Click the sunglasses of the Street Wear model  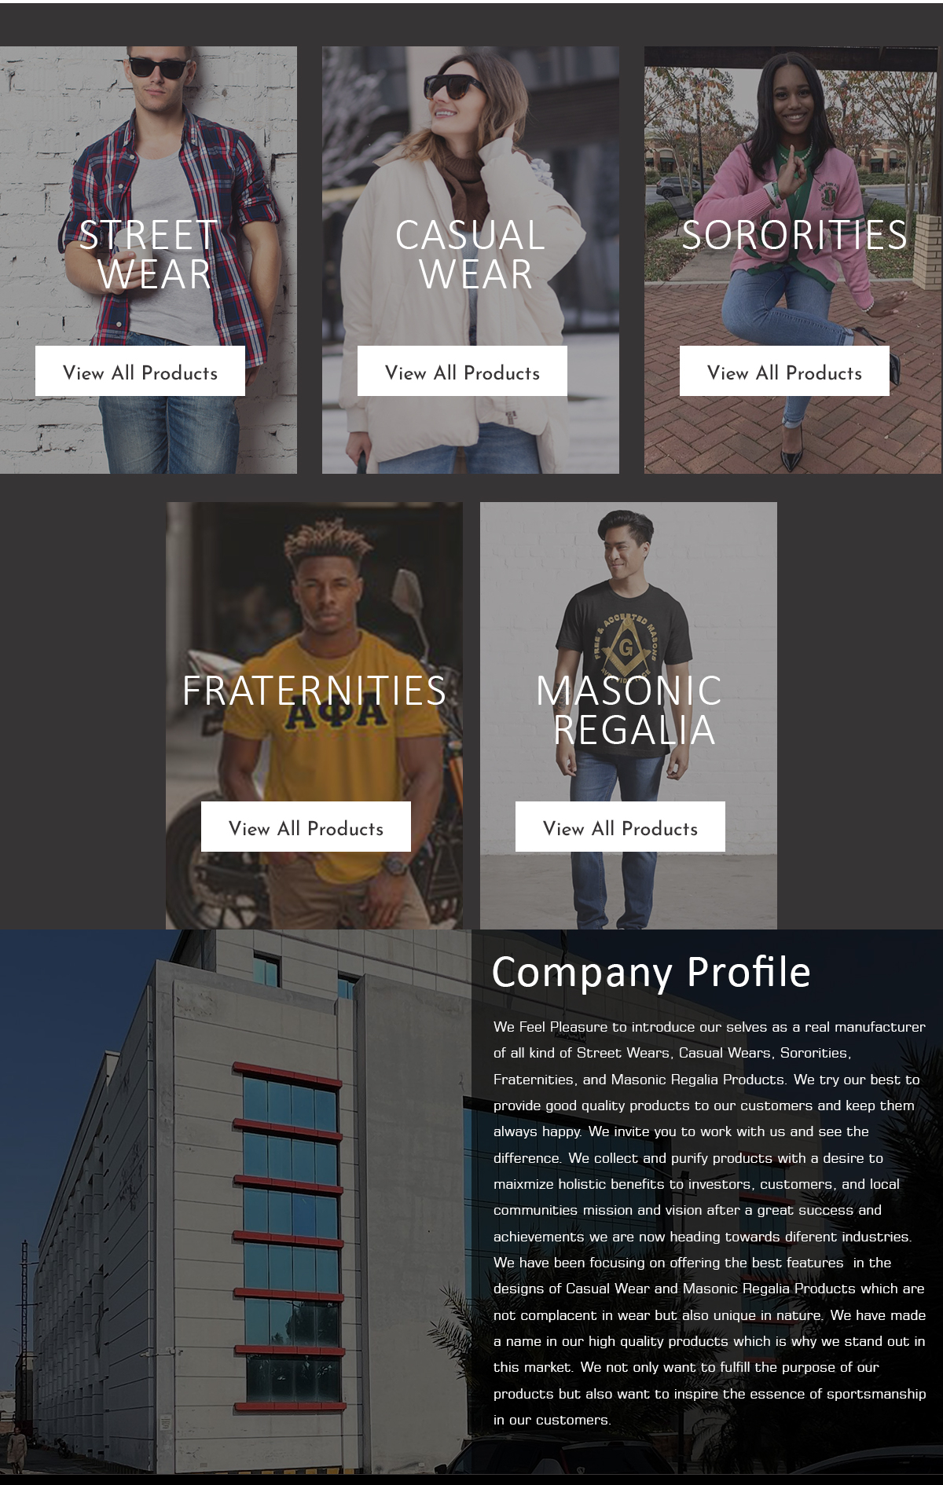click(x=160, y=68)
